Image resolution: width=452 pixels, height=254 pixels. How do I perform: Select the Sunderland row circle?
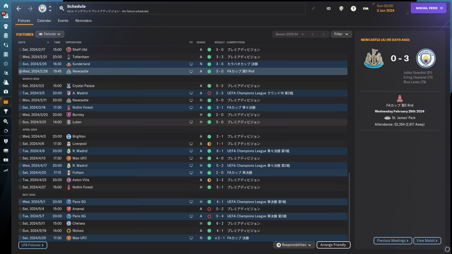pyautogui.click(x=20, y=64)
